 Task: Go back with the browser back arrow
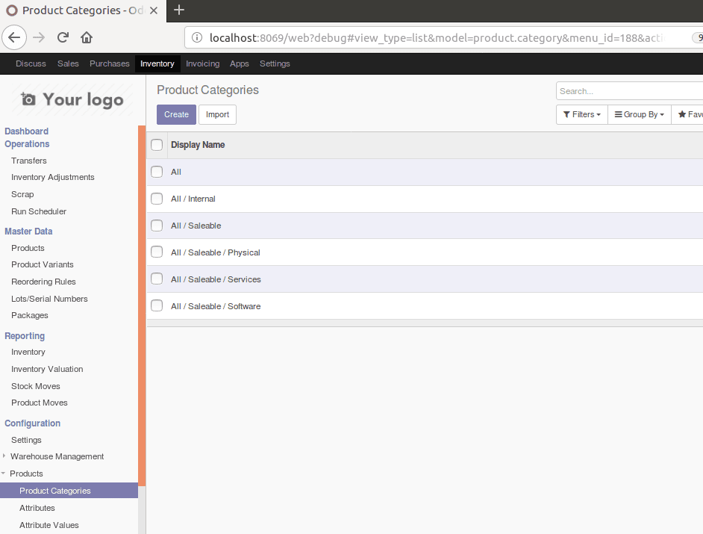[14, 37]
